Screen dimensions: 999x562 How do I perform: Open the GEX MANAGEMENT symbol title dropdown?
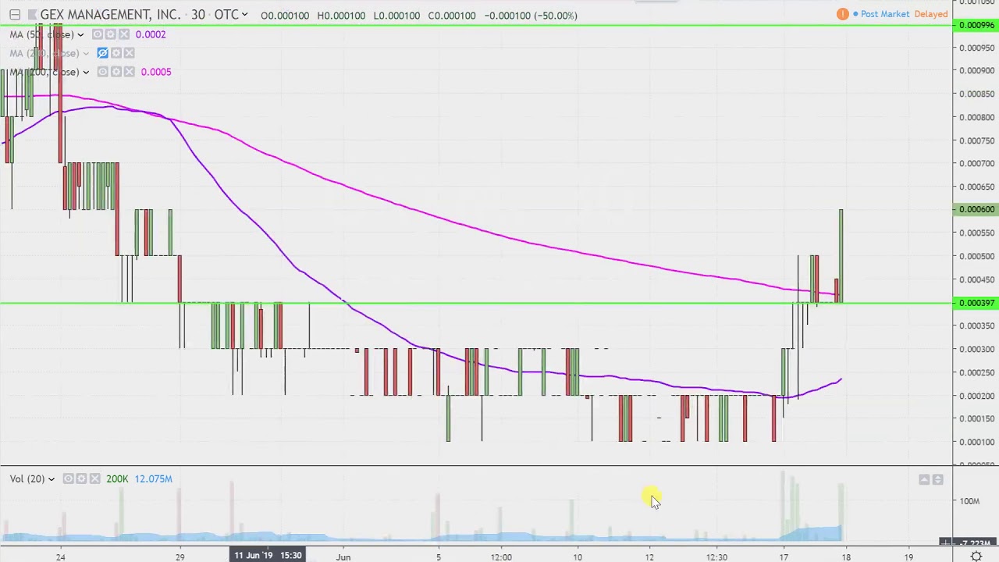pos(244,15)
